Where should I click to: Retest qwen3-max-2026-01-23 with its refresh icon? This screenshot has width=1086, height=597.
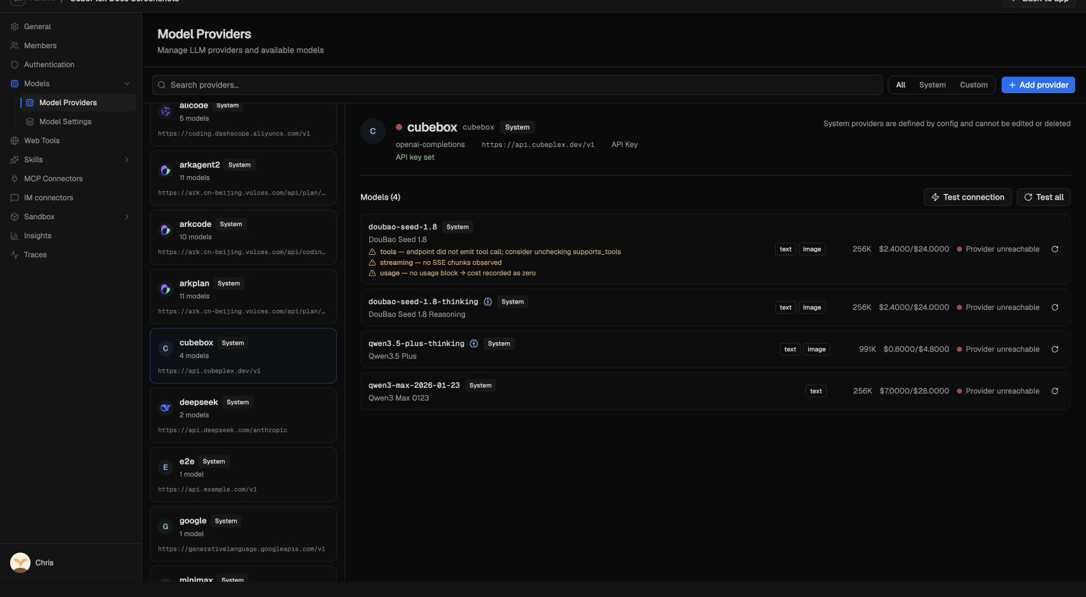click(1055, 391)
